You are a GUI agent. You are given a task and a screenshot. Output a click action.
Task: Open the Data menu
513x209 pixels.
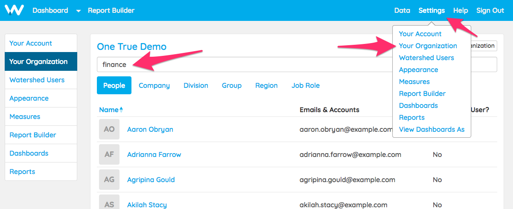402,11
